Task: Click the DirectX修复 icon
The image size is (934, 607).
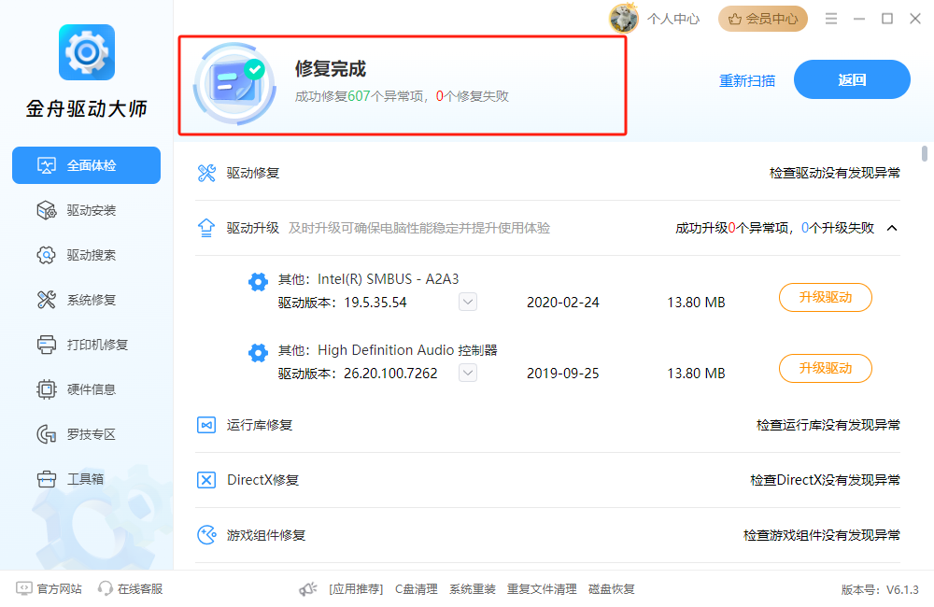Action: pyautogui.click(x=206, y=480)
